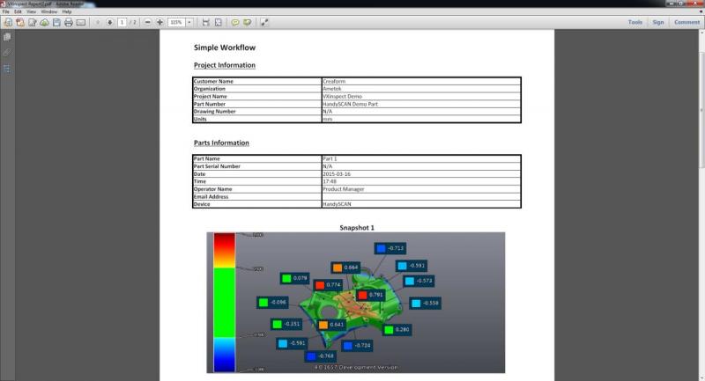Click the page number input field

[x=122, y=22]
